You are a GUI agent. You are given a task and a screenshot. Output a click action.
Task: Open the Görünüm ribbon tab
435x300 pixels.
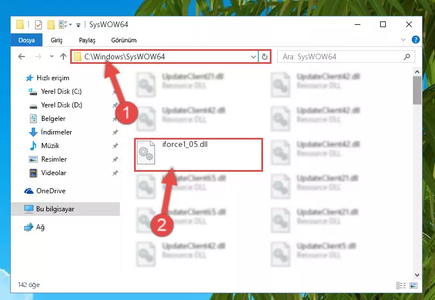124,40
